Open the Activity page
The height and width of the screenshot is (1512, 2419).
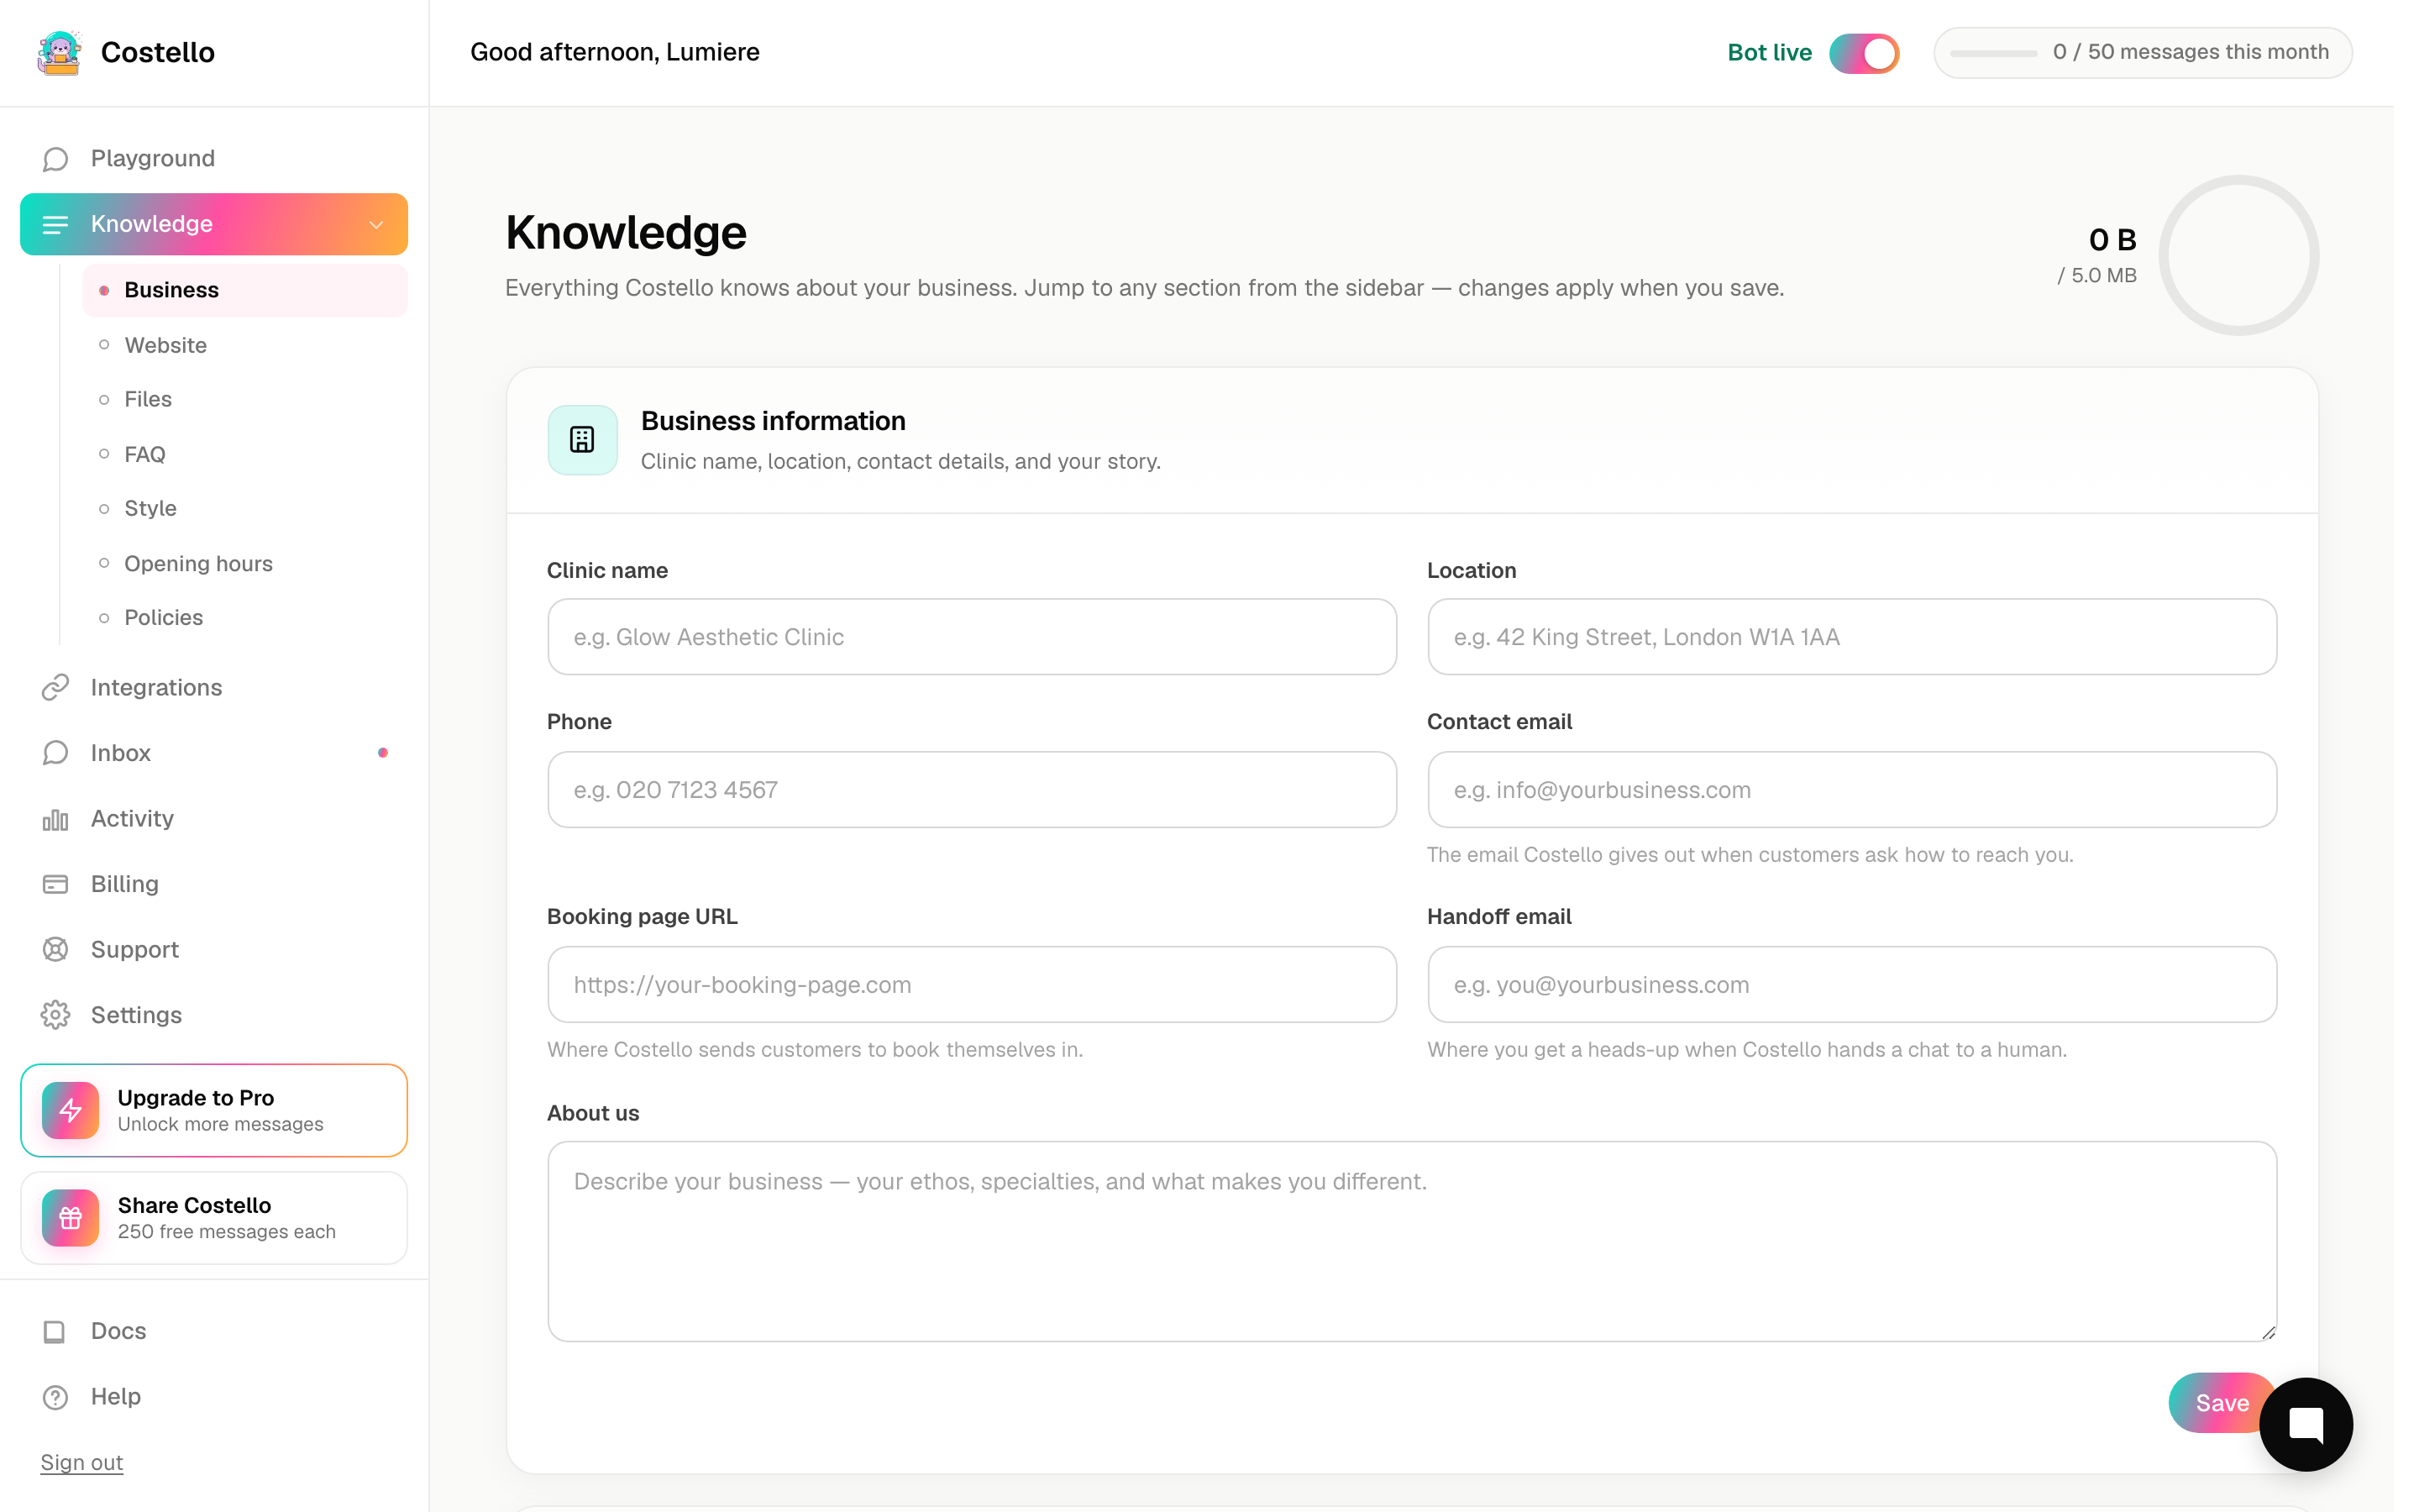point(214,819)
